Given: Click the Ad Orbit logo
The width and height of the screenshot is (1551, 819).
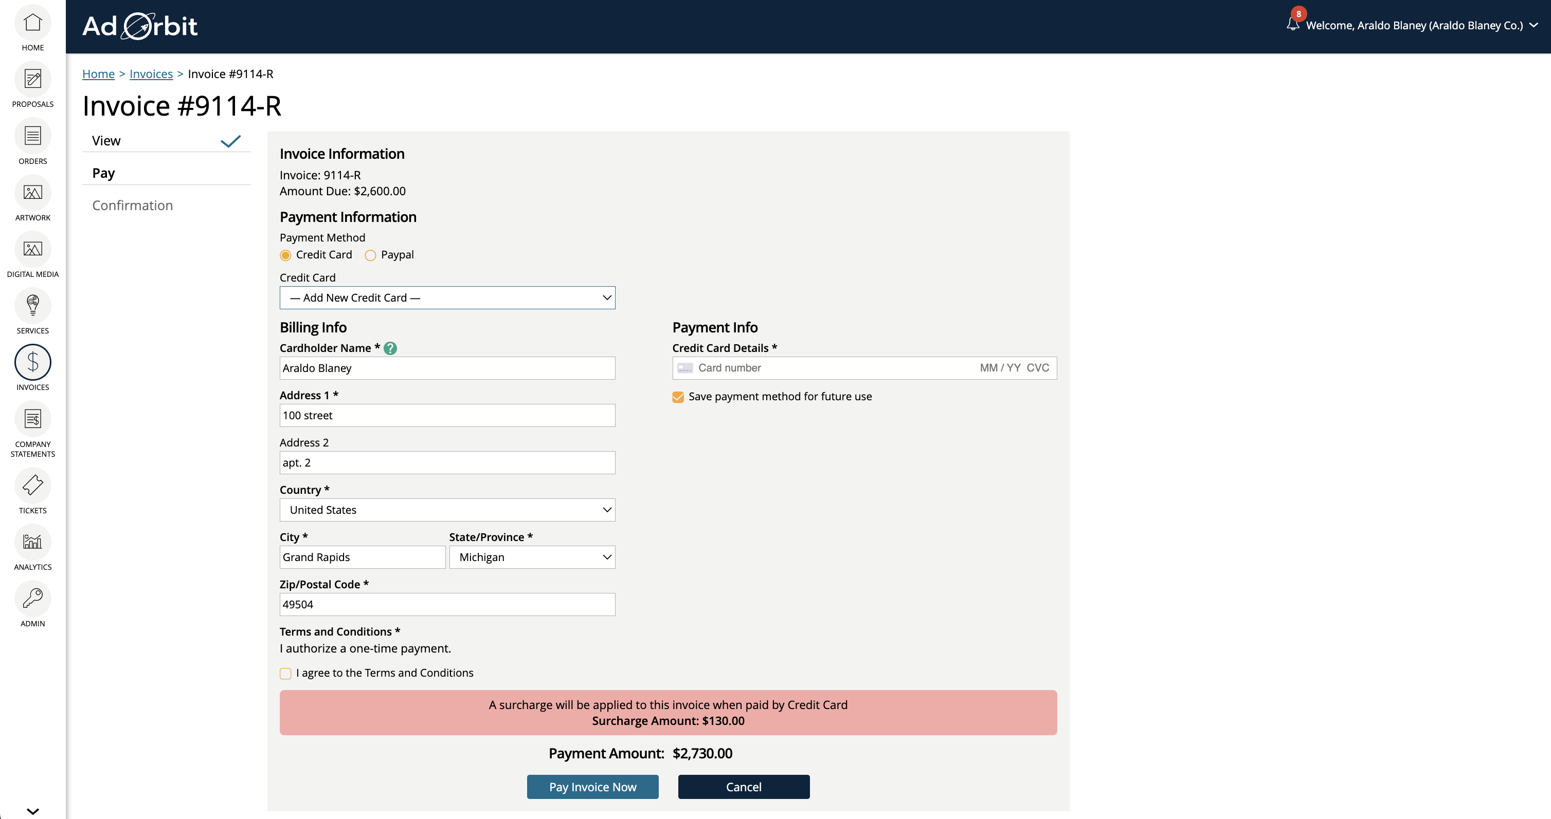Looking at the screenshot, I should coord(140,26).
